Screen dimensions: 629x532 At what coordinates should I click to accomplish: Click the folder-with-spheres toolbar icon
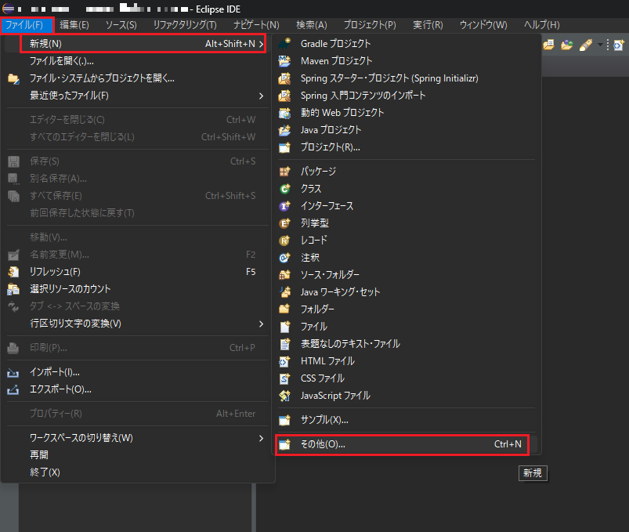(567, 45)
